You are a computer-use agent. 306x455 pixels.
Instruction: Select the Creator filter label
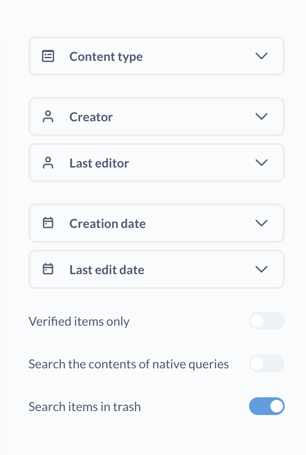point(91,117)
